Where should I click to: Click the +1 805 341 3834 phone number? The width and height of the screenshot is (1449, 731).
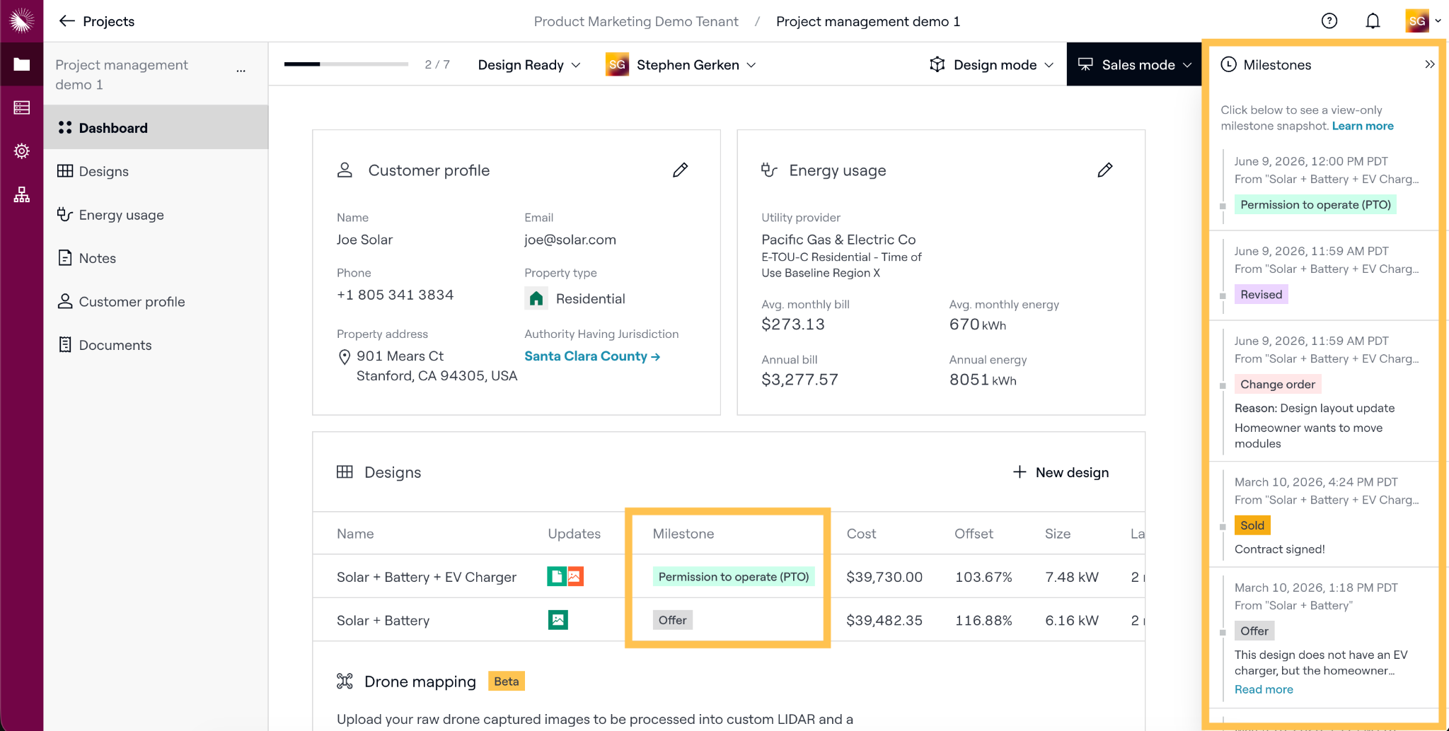pyautogui.click(x=395, y=295)
